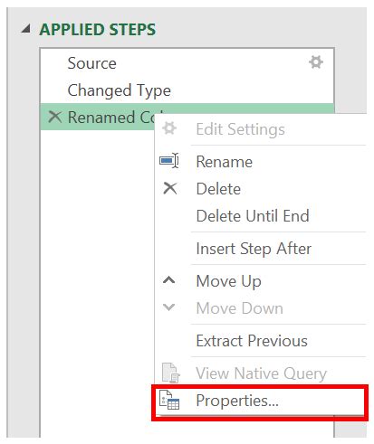Screen dimensions: 374x444
Task: Select the Renamed Columns step
Action: [98, 117]
